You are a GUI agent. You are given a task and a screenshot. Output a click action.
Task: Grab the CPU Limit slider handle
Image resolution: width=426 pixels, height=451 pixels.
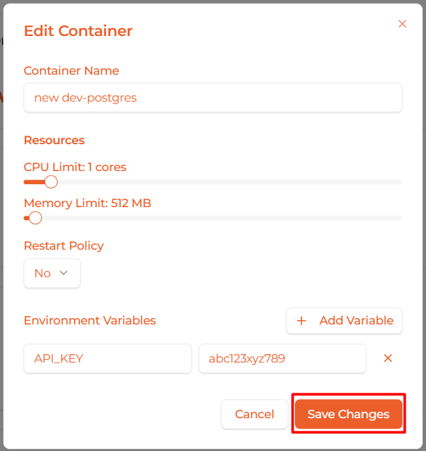click(51, 182)
